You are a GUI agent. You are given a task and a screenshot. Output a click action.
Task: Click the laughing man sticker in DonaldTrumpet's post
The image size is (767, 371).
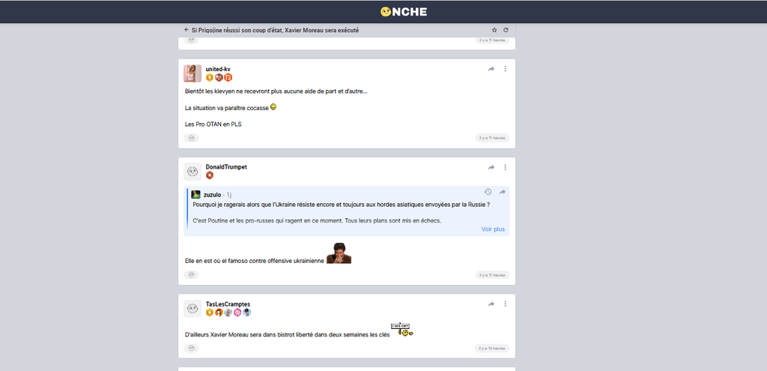click(x=339, y=253)
